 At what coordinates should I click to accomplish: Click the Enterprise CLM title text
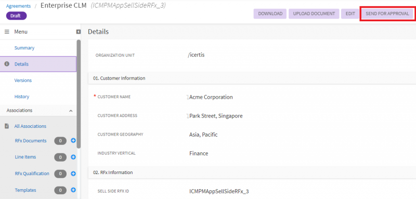point(63,6)
